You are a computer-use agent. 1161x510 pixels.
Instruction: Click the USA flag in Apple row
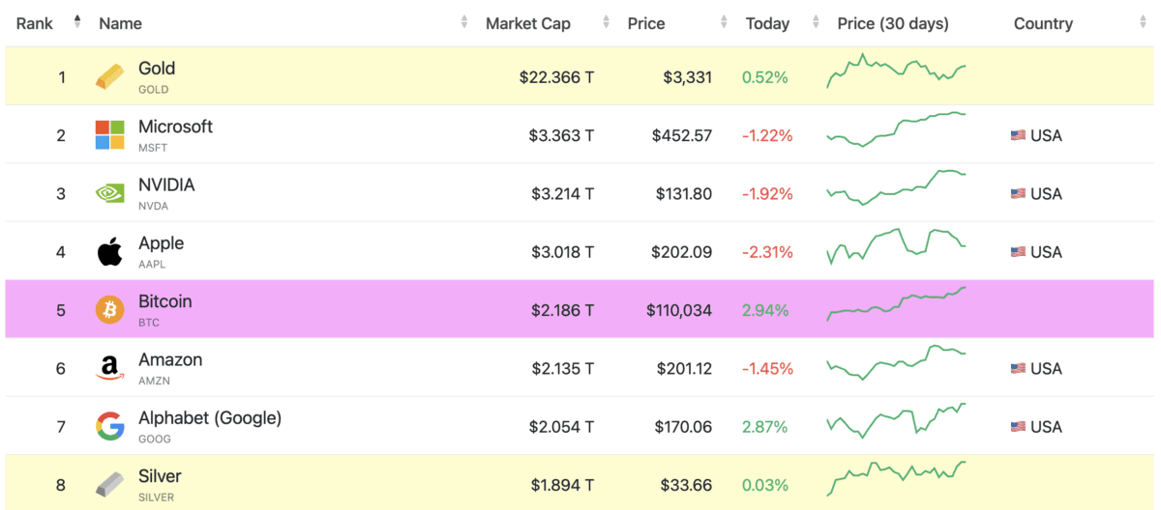pyautogui.click(x=1018, y=252)
